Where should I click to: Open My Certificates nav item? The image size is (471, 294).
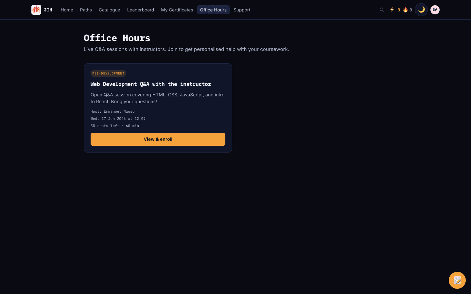(177, 10)
